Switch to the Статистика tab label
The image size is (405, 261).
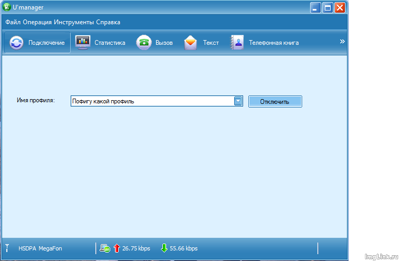(110, 43)
